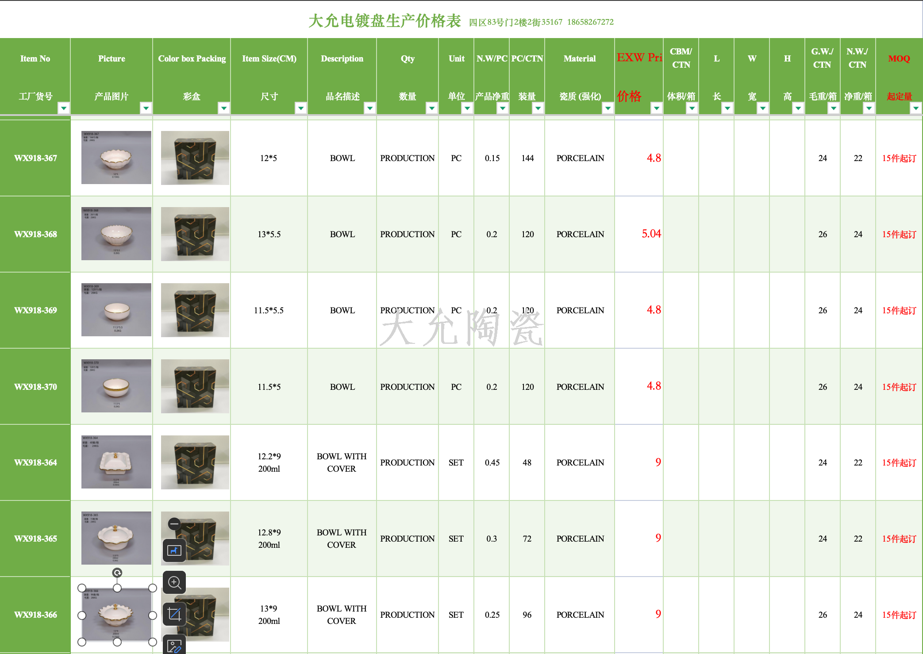Click right-middle resize handle of selected picture
The image size is (923, 654).
[153, 616]
